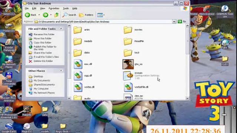The width and height of the screenshot is (237, 133).
Task: Go to My Computer in Other Places
Action: pyautogui.click(x=41, y=89)
